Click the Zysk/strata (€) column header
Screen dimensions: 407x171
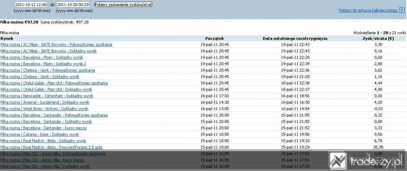378,39
